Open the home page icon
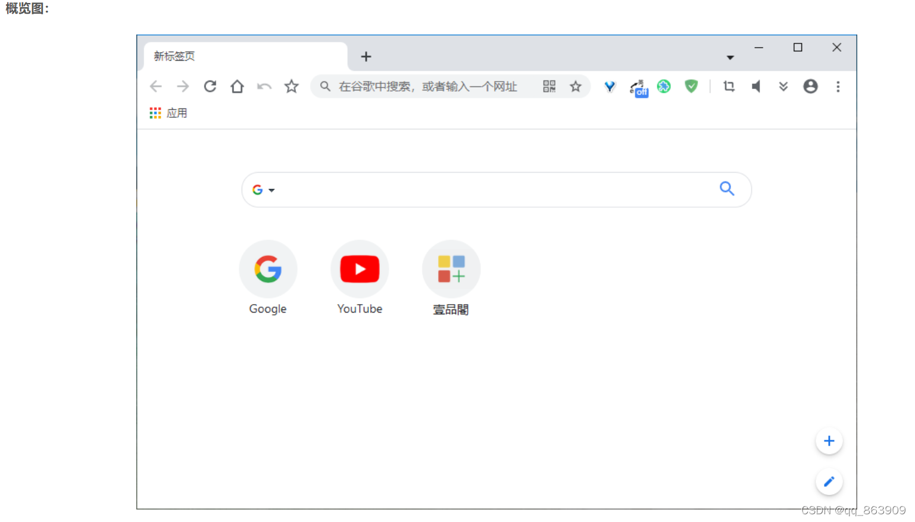 [x=237, y=86]
